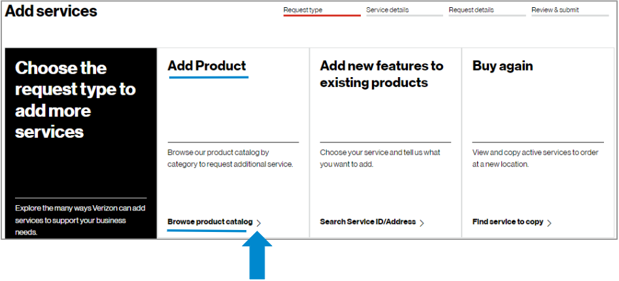The width and height of the screenshot is (619, 281).
Task: Click the chevron next to Search Service ID/Address
Action: (x=422, y=223)
